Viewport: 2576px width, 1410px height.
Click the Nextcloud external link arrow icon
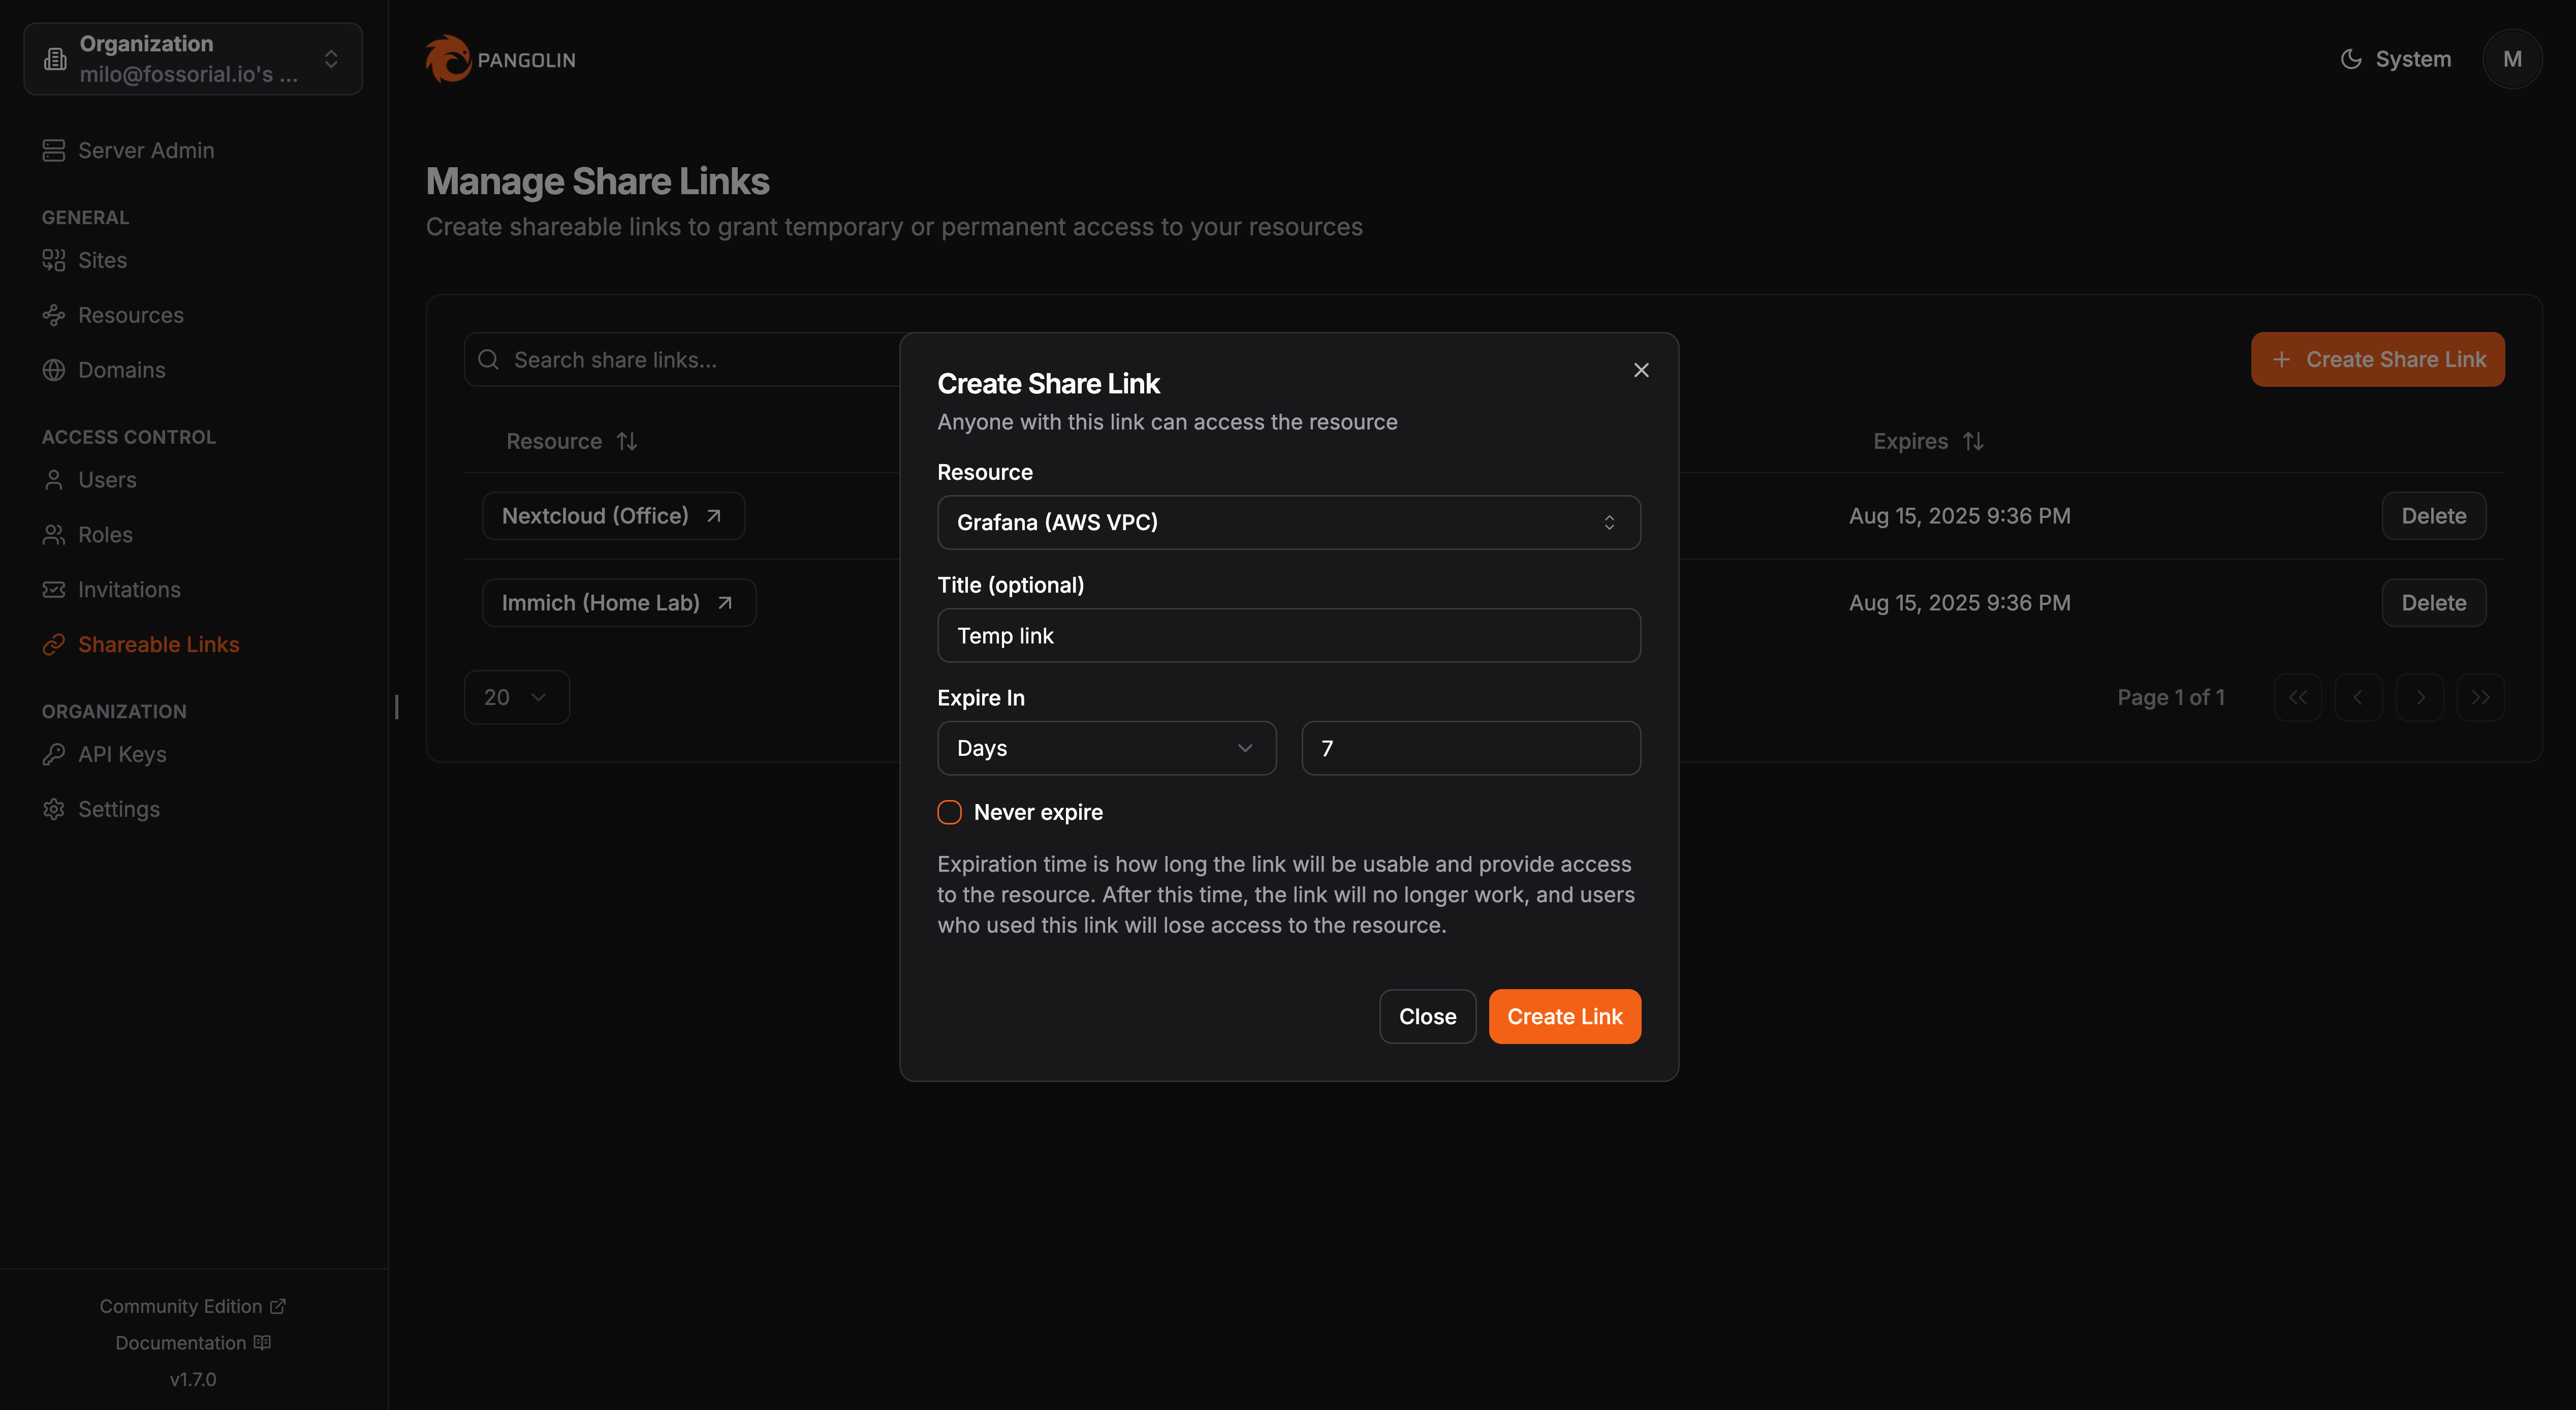coord(714,516)
